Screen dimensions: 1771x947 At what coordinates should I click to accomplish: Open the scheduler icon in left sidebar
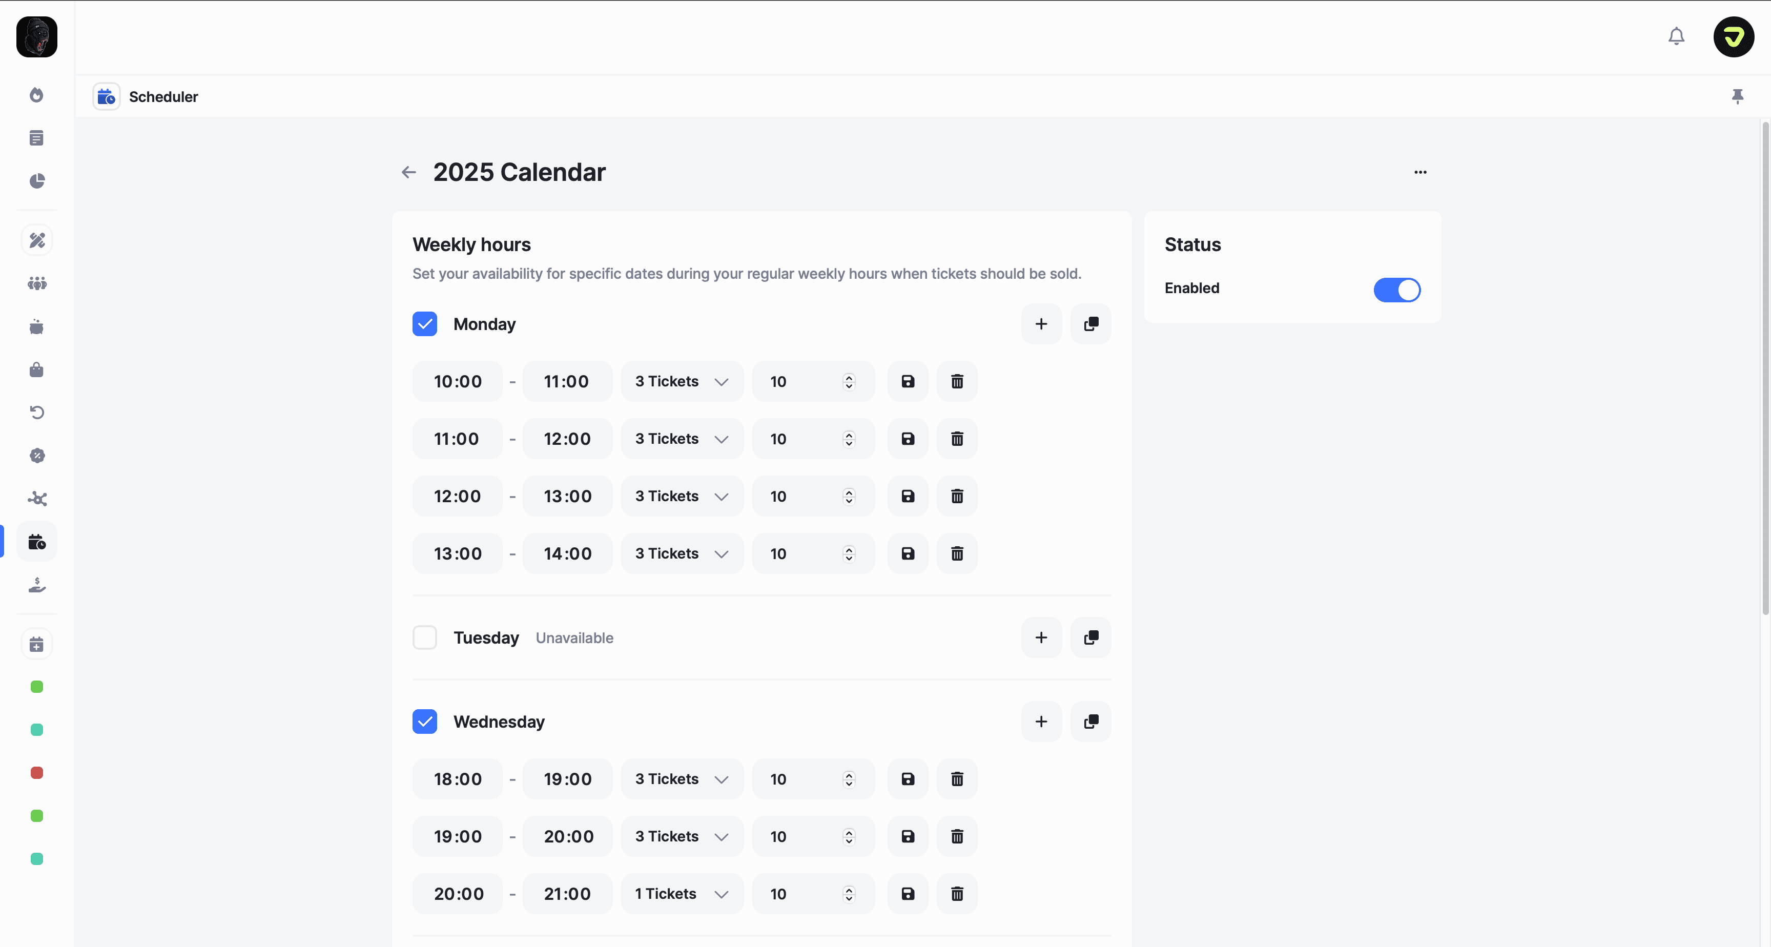[x=37, y=542]
